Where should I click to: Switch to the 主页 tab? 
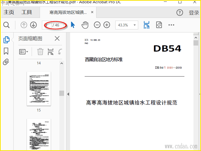point(9,12)
